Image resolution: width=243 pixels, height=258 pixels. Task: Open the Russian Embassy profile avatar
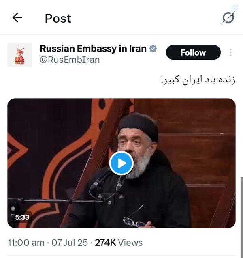pos(20,55)
